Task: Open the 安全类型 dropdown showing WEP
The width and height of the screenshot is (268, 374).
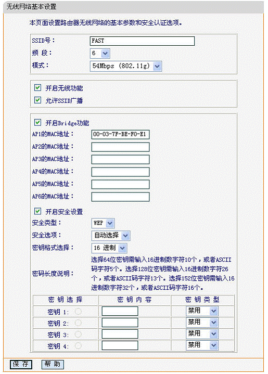Action: (x=103, y=223)
